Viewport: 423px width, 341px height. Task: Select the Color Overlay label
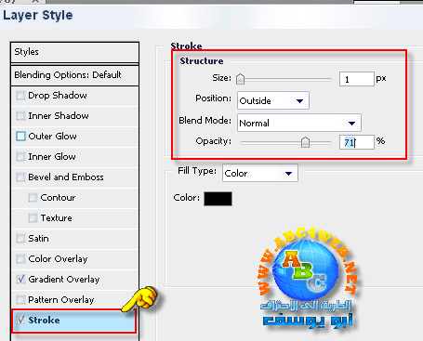[x=58, y=259]
